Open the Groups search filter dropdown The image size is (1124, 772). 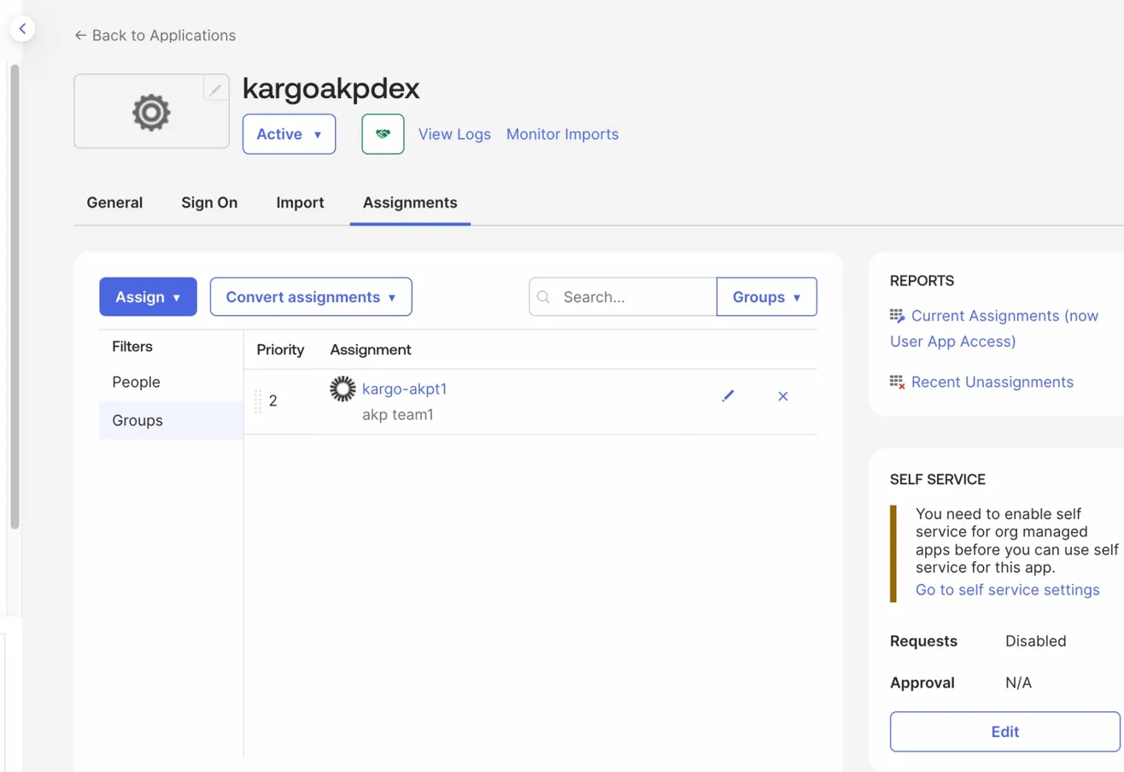pos(766,297)
